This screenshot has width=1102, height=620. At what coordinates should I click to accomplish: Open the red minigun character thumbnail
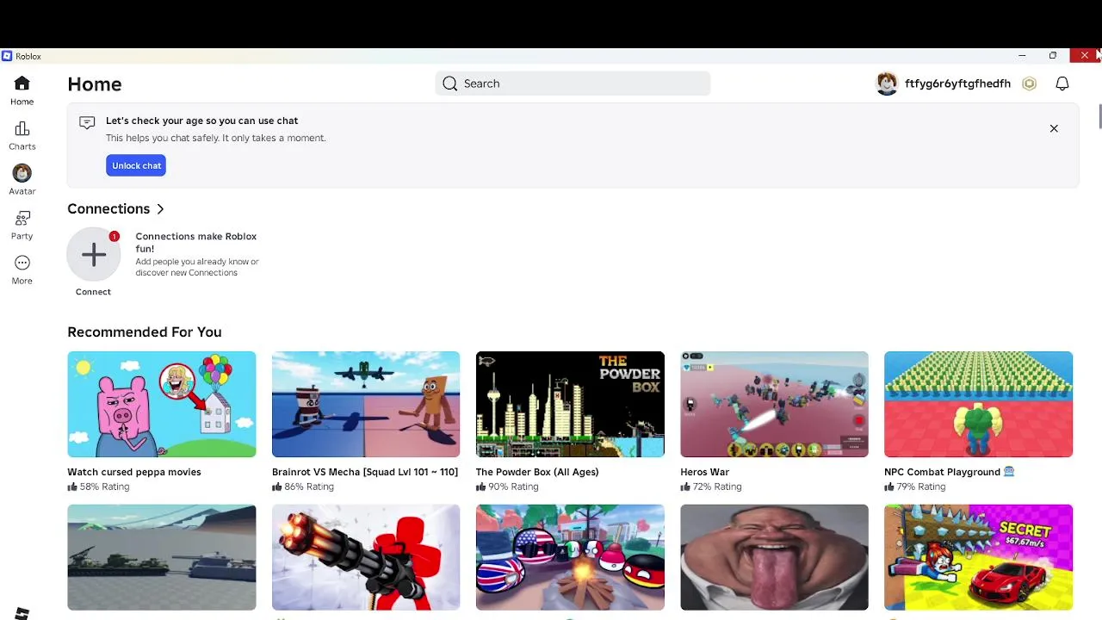(366, 557)
